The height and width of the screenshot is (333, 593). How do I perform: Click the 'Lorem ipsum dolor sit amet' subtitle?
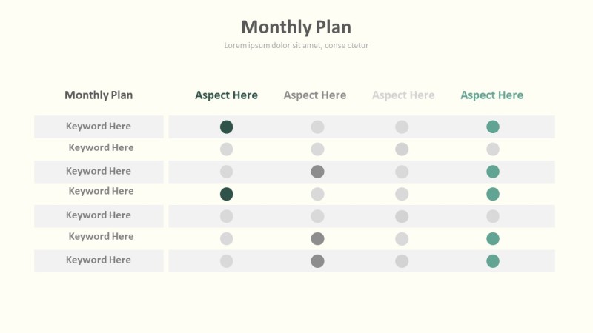(x=296, y=45)
